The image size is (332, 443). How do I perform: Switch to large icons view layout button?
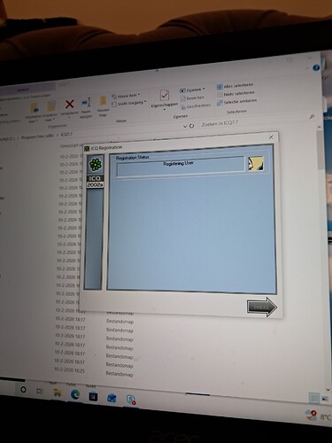pyautogui.click(x=325, y=399)
